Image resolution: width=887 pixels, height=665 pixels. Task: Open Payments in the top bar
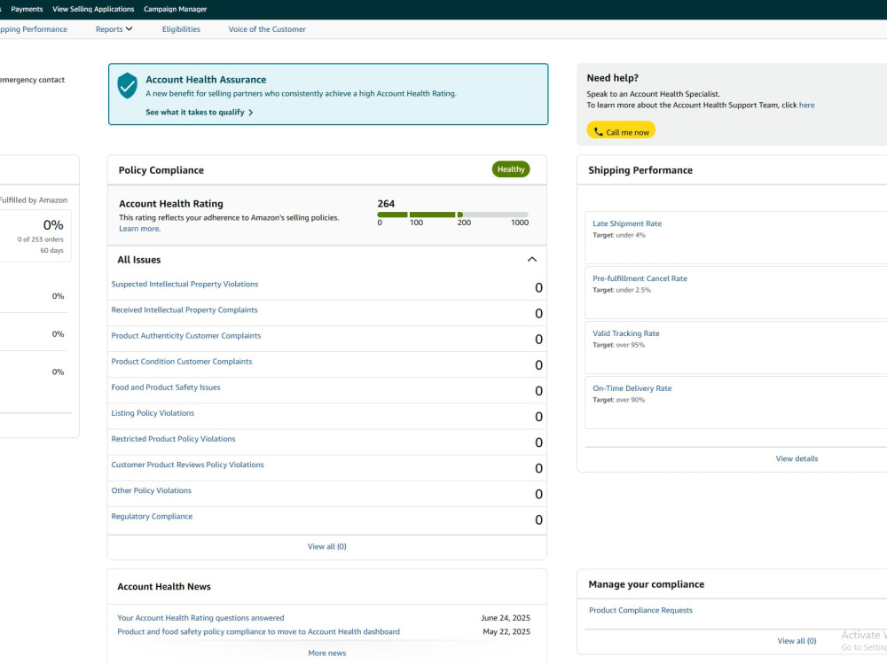tap(27, 9)
